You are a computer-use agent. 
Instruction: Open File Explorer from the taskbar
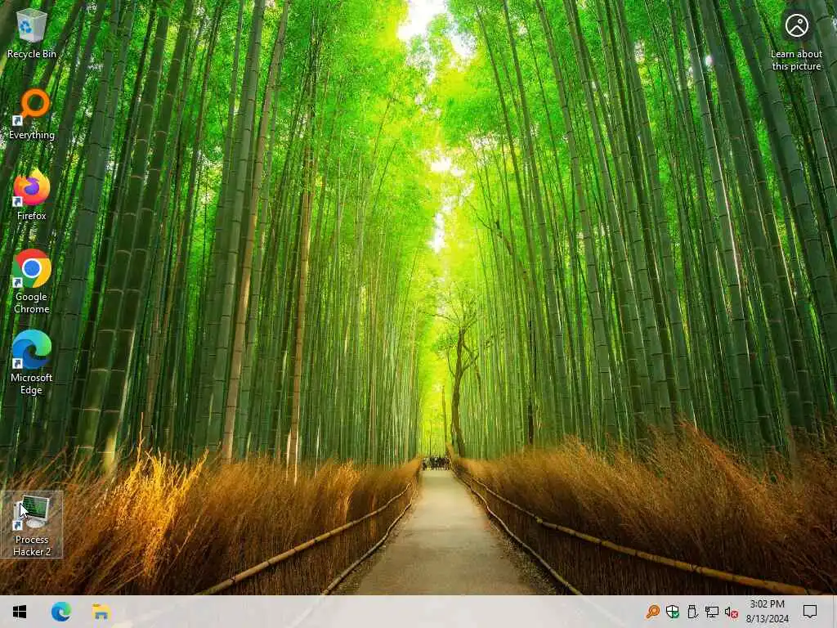pos(101,612)
